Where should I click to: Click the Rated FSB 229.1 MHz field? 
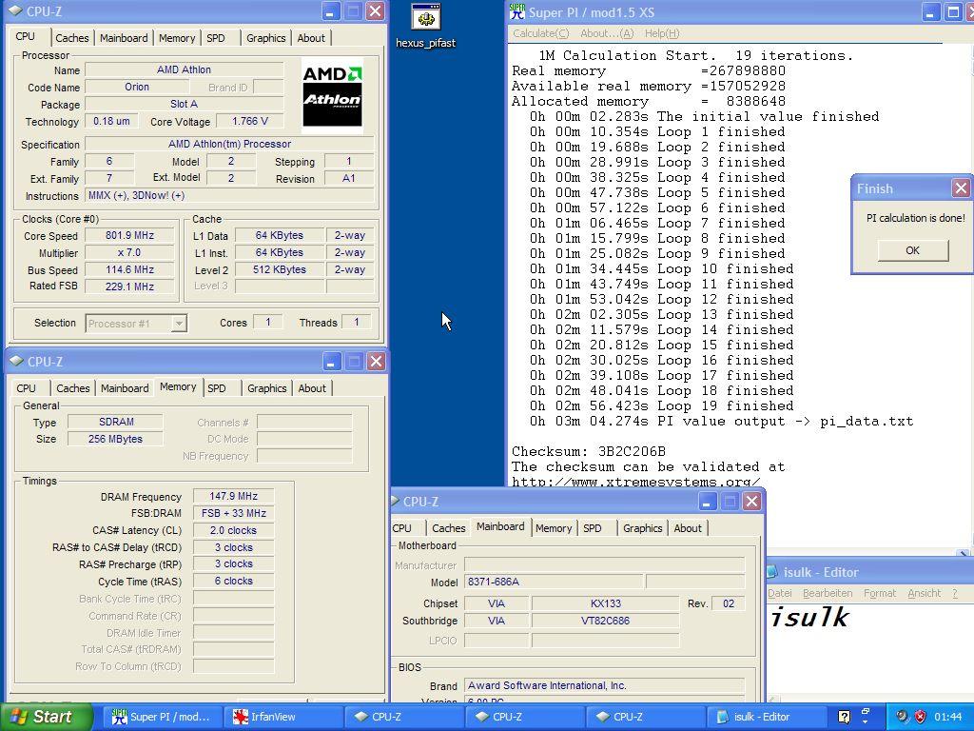[x=129, y=286]
